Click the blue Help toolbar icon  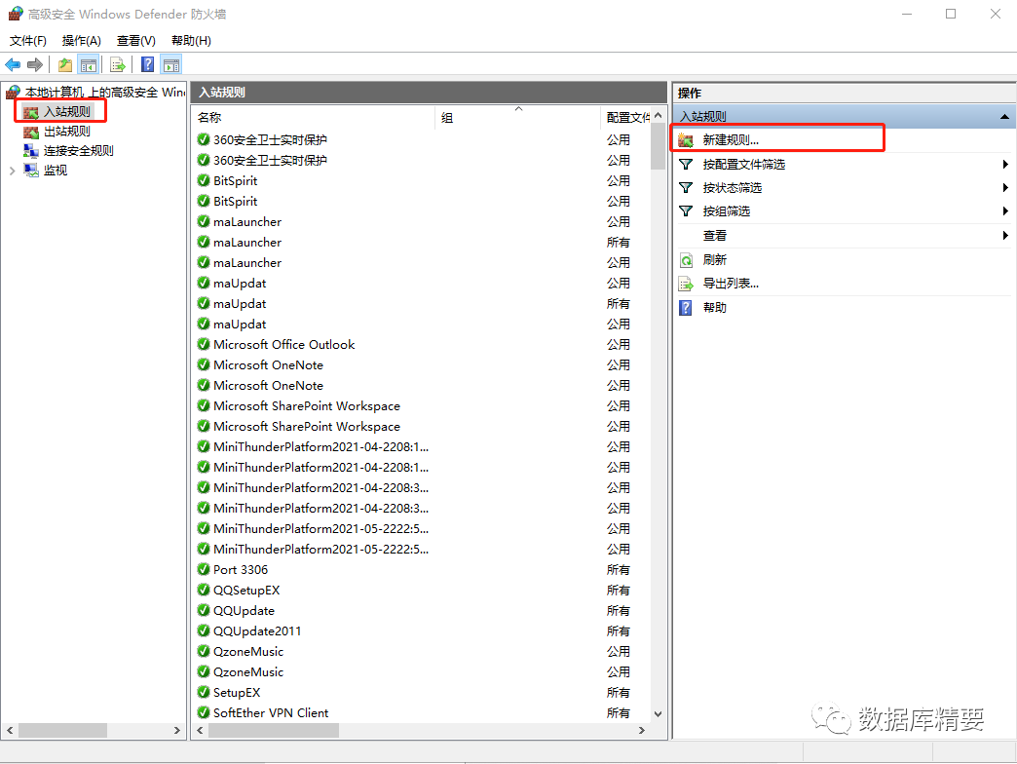148,65
